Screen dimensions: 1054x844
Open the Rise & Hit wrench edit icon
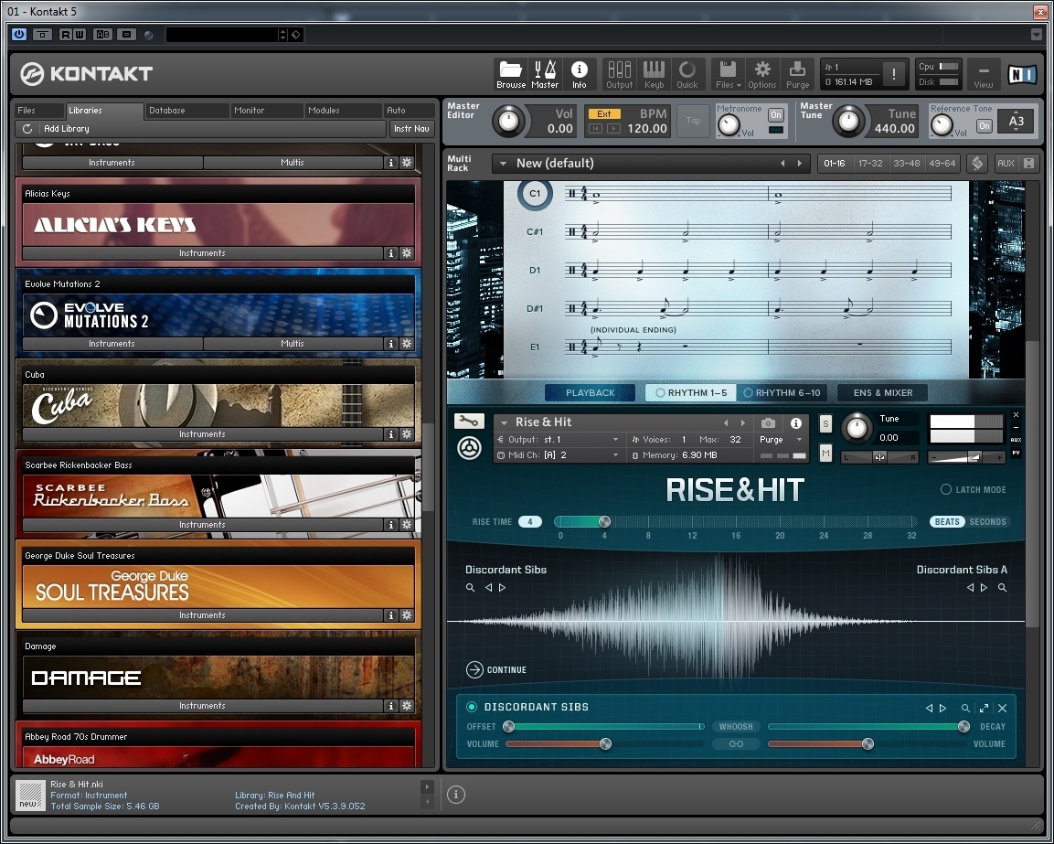click(469, 422)
